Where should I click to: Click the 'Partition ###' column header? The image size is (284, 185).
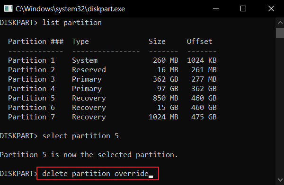point(35,42)
